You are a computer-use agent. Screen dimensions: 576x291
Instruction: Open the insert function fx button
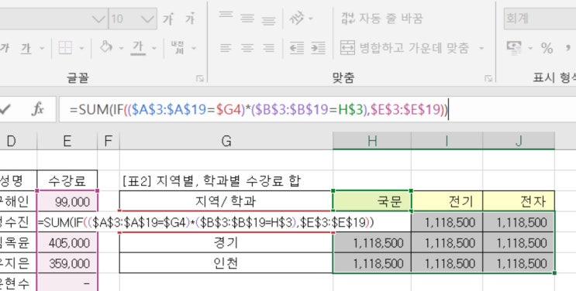click(37, 109)
